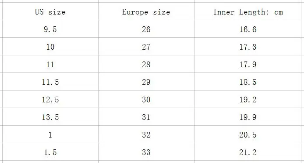Screen dimensions: 304x163
Task: Click the Europe size 28 cell
Action: click(x=146, y=64)
